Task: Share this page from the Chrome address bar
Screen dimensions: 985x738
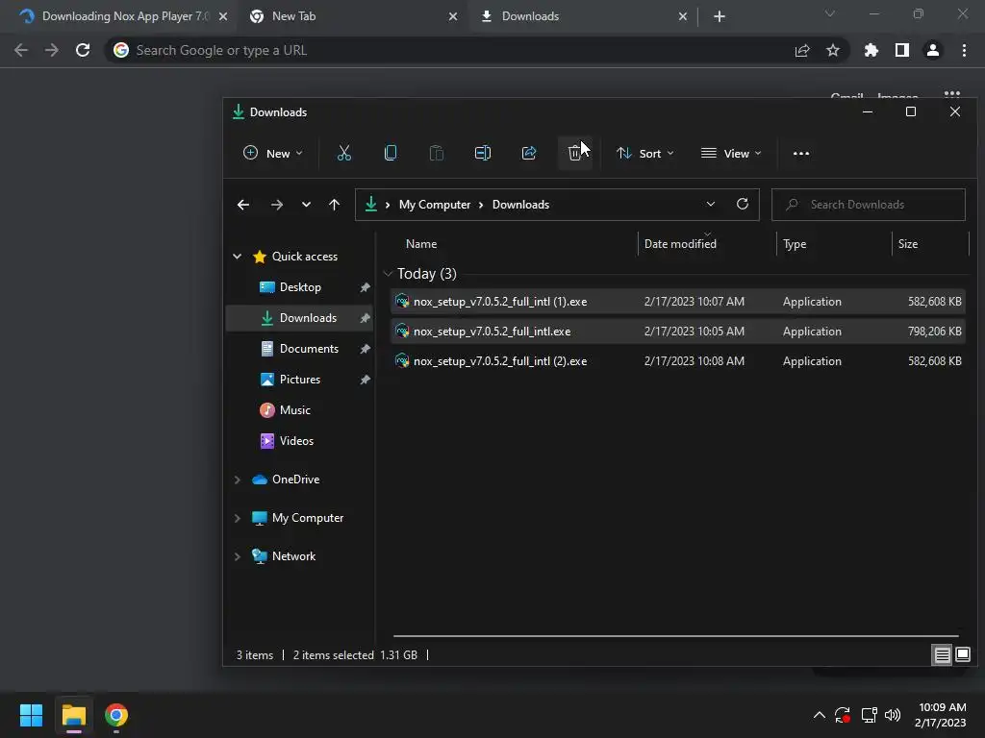Action: [x=801, y=50]
